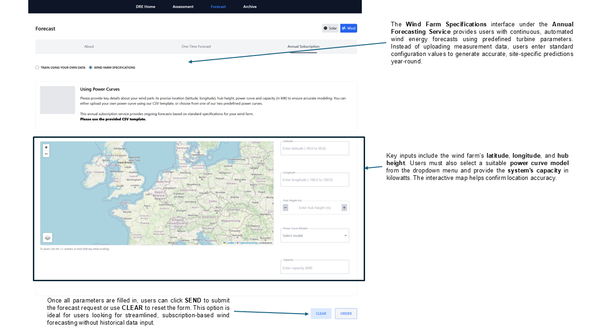Zoom in on the map

pyautogui.click(x=46, y=148)
